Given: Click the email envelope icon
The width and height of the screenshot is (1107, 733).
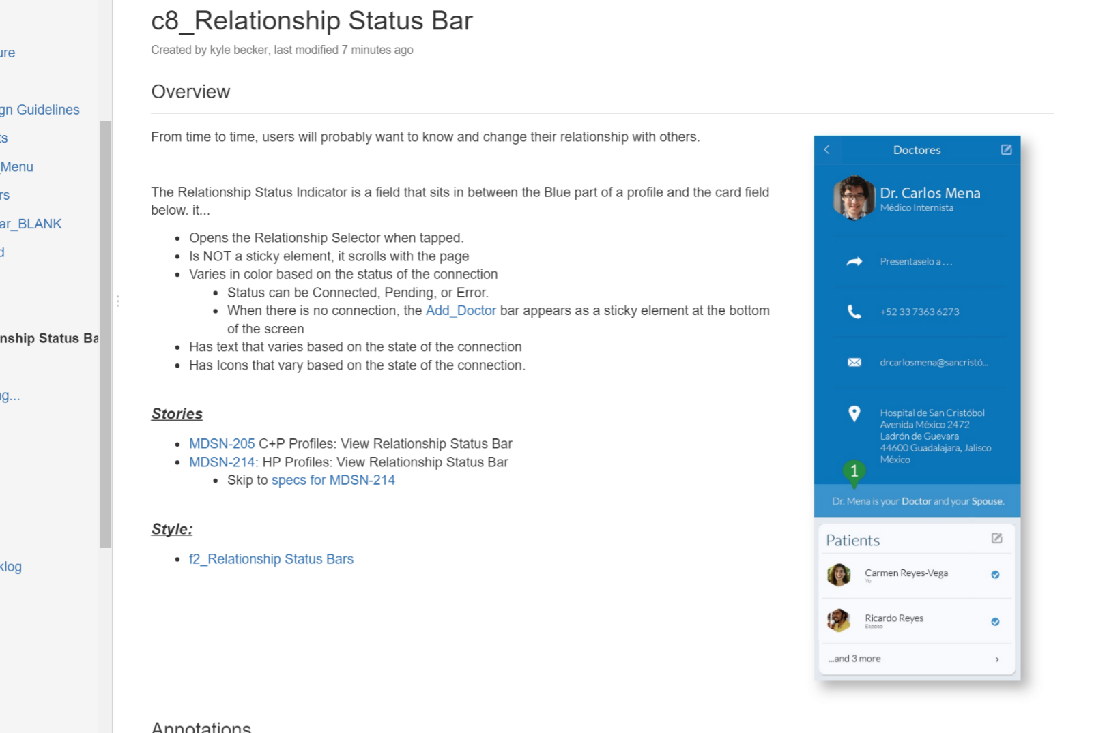Looking at the screenshot, I should click(x=854, y=363).
